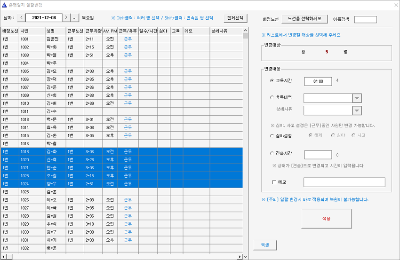
Task: Click 근무 link in row 1003
Action: pos(128,55)
